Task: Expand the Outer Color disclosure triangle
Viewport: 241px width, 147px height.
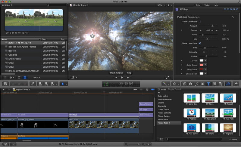Action: click(182, 65)
